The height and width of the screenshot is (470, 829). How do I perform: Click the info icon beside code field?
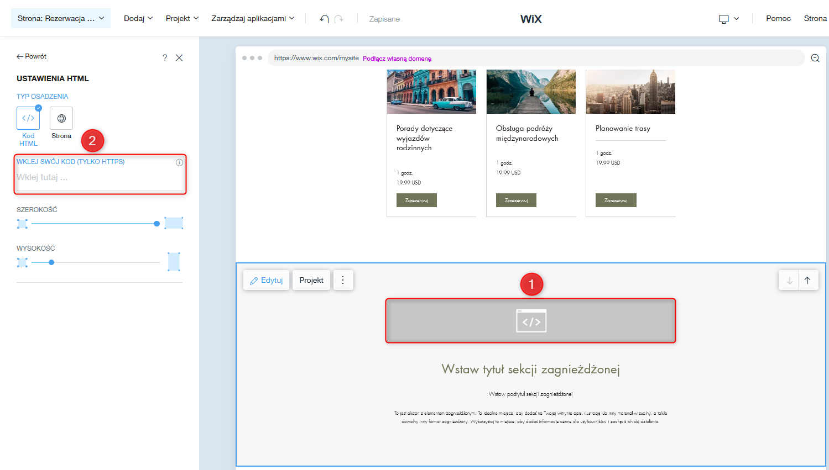pyautogui.click(x=179, y=162)
